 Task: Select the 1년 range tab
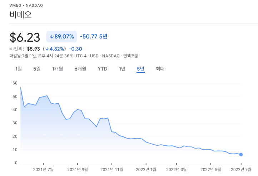pos(122,69)
